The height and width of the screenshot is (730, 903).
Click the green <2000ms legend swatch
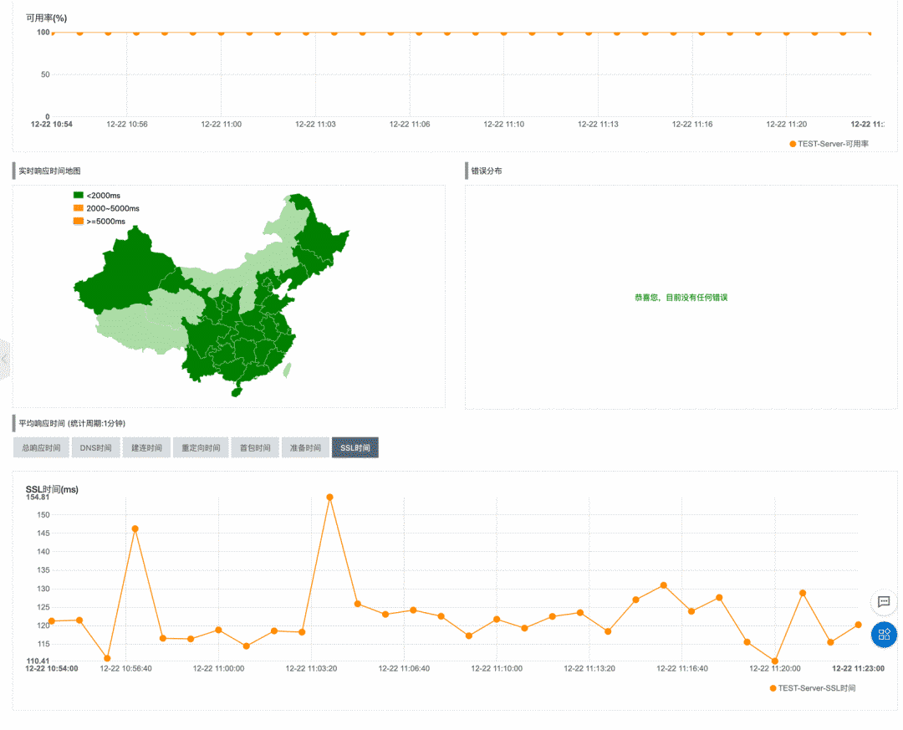[79, 195]
